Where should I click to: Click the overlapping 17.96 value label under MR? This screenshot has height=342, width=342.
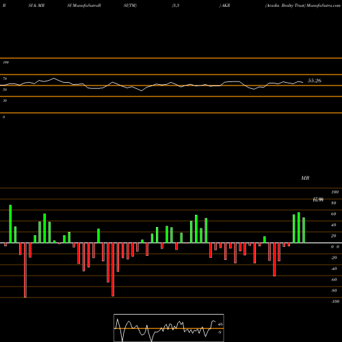[x=318, y=200]
